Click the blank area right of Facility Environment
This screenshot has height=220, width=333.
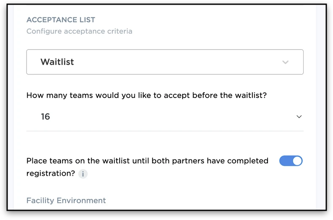click(x=202, y=200)
